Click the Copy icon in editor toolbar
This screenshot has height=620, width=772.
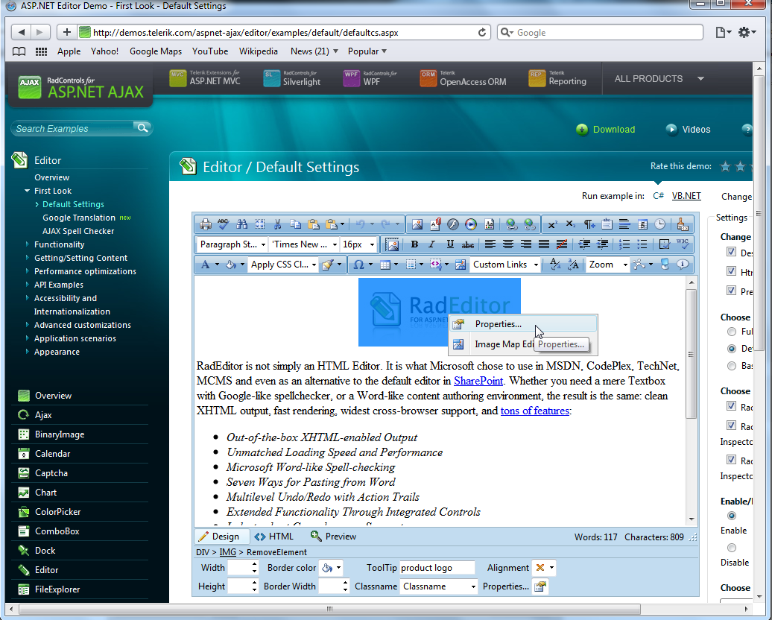tap(295, 224)
